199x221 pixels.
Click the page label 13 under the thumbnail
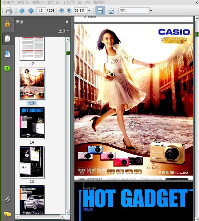32,103
